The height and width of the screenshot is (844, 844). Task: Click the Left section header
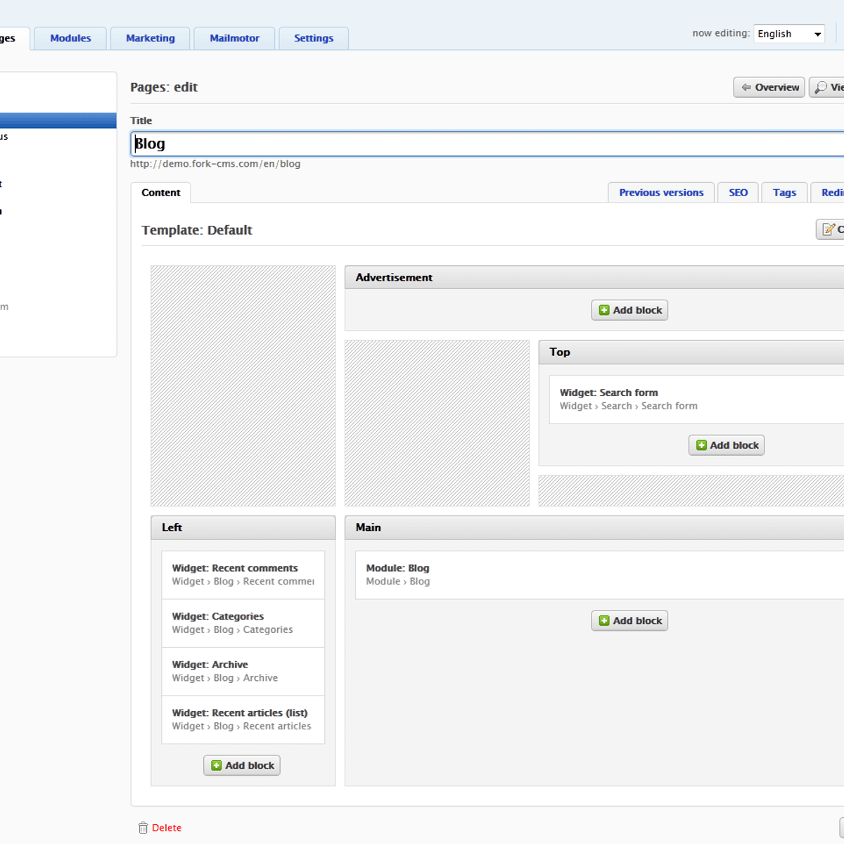[243, 527]
